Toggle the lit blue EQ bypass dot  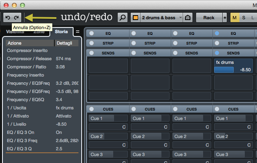pyautogui.click(x=217, y=33)
